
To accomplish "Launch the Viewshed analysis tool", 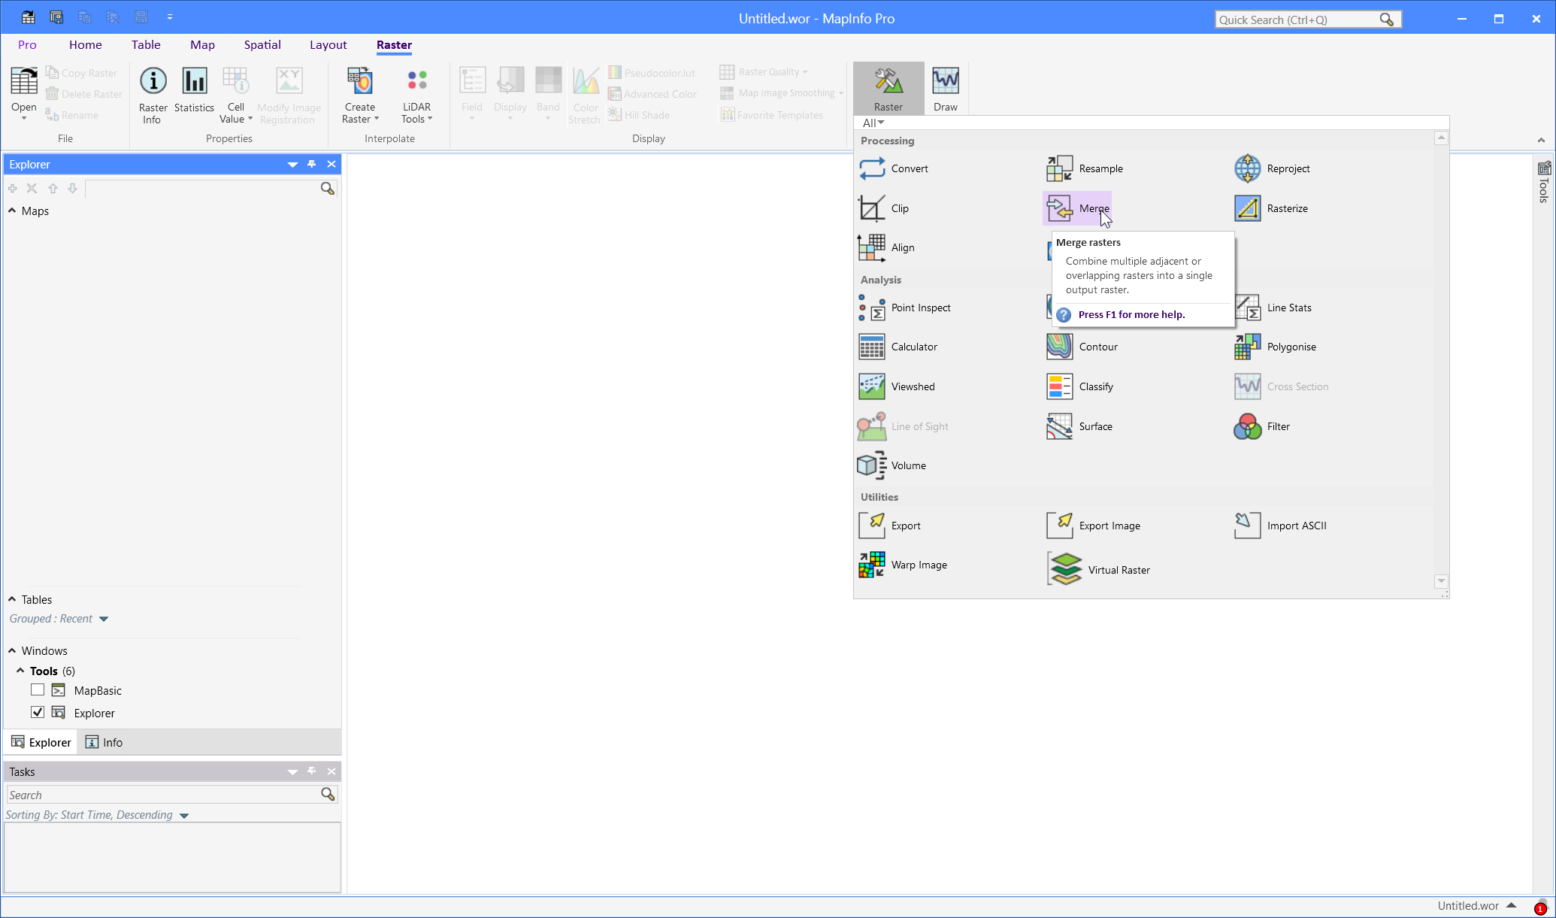I will tap(897, 386).
